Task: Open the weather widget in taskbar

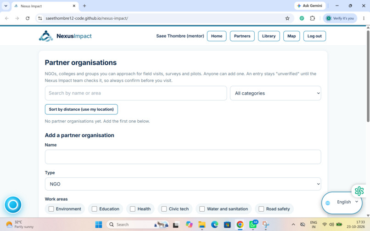Action: 20,225
